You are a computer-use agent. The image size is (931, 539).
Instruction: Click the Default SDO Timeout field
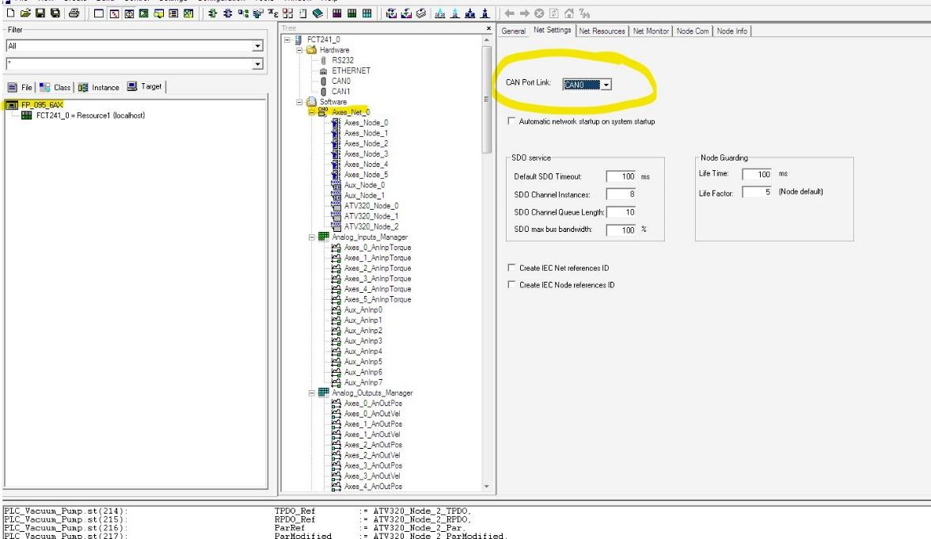click(x=621, y=176)
